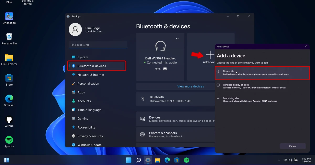Choose Everything else option
The height and width of the screenshot is (165, 315).
(262, 100)
